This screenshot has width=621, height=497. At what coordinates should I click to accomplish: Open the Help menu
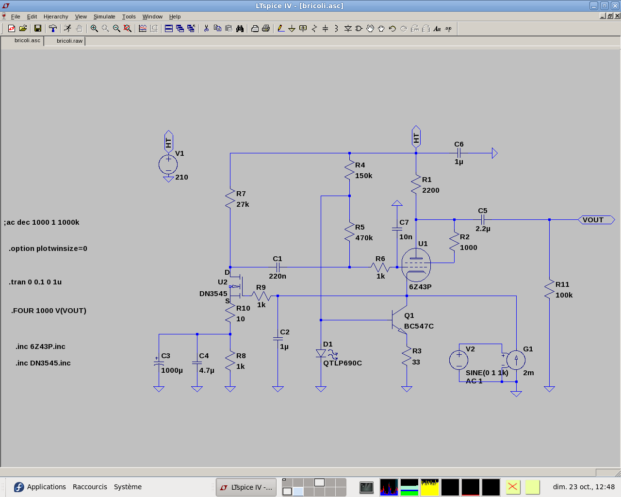pos(175,17)
